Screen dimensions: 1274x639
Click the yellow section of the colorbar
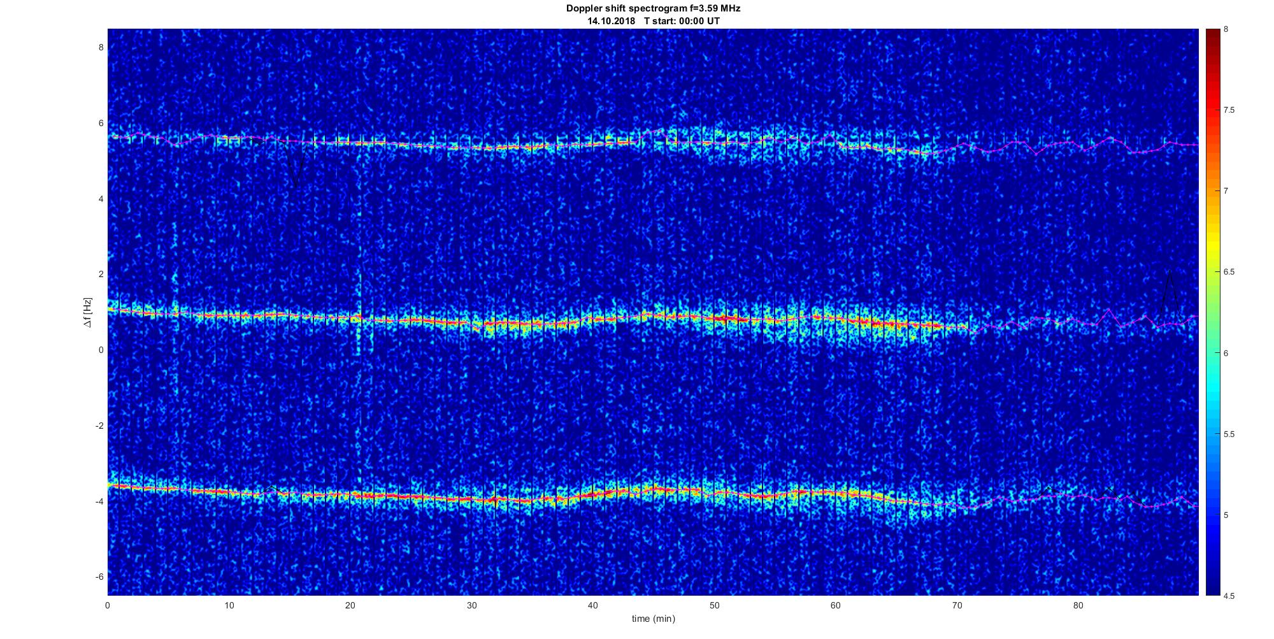[1212, 242]
